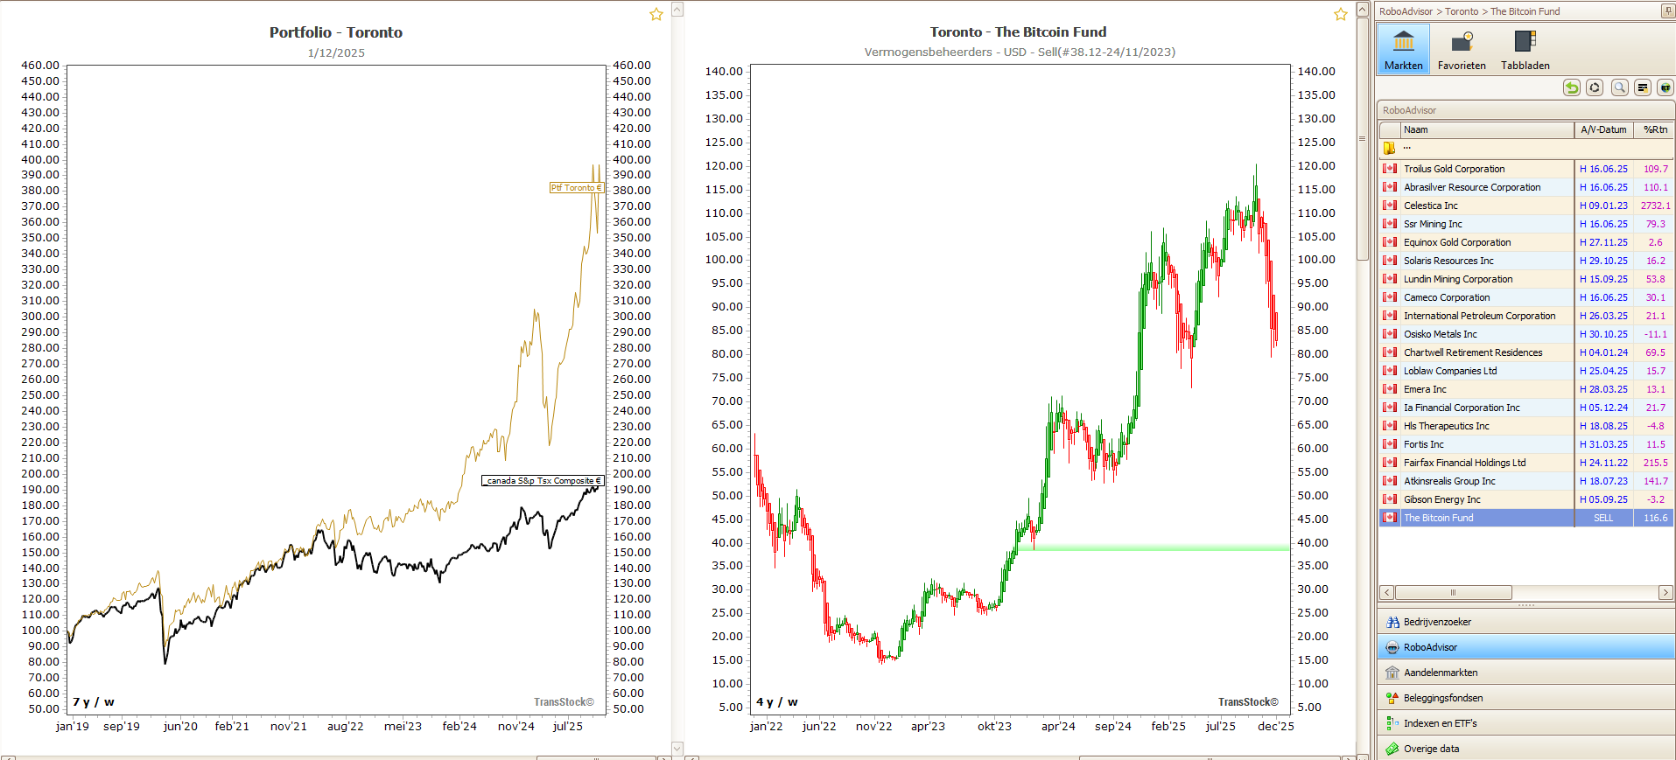Select Celestica Inc in the list
This screenshot has width=1676, height=760.
1430,206
